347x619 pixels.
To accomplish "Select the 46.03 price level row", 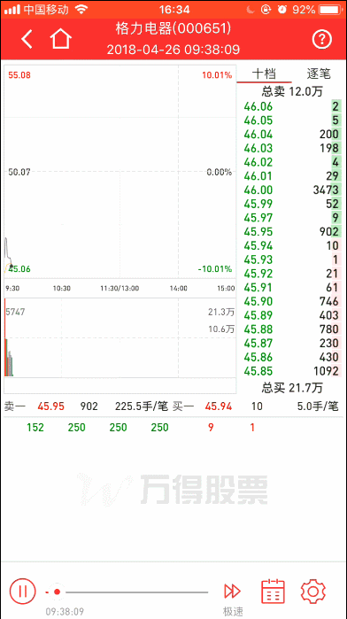I will (x=292, y=149).
